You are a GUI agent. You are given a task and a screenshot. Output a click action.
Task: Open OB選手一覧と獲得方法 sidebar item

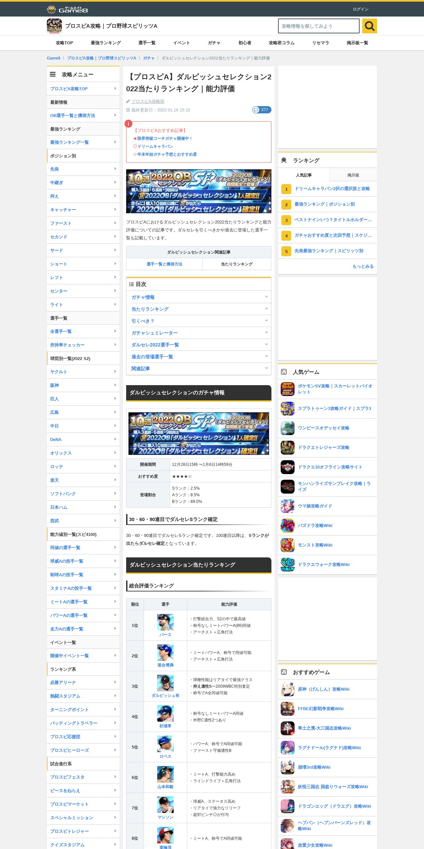coord(83,115)
